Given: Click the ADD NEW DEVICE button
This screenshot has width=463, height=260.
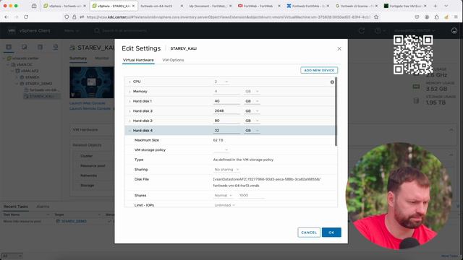Looking at the screenshot, I should [319, 70].
